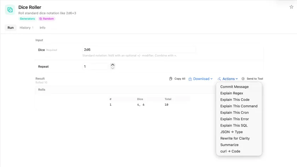Click the row number 1 cell

point(110,105)
